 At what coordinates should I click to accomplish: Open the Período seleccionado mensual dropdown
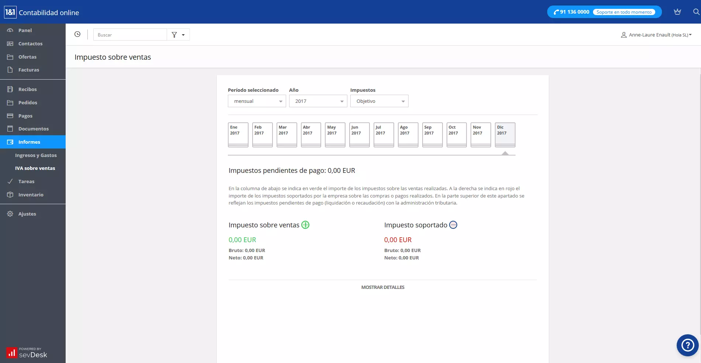tap(256, 101)
